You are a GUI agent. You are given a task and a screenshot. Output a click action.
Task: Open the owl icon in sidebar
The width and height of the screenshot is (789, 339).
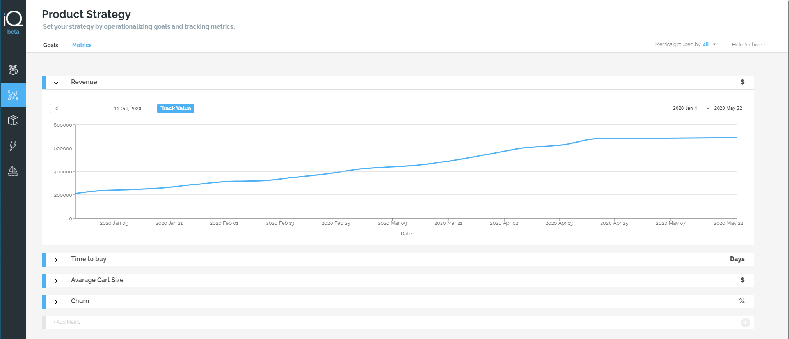[13, 70]
